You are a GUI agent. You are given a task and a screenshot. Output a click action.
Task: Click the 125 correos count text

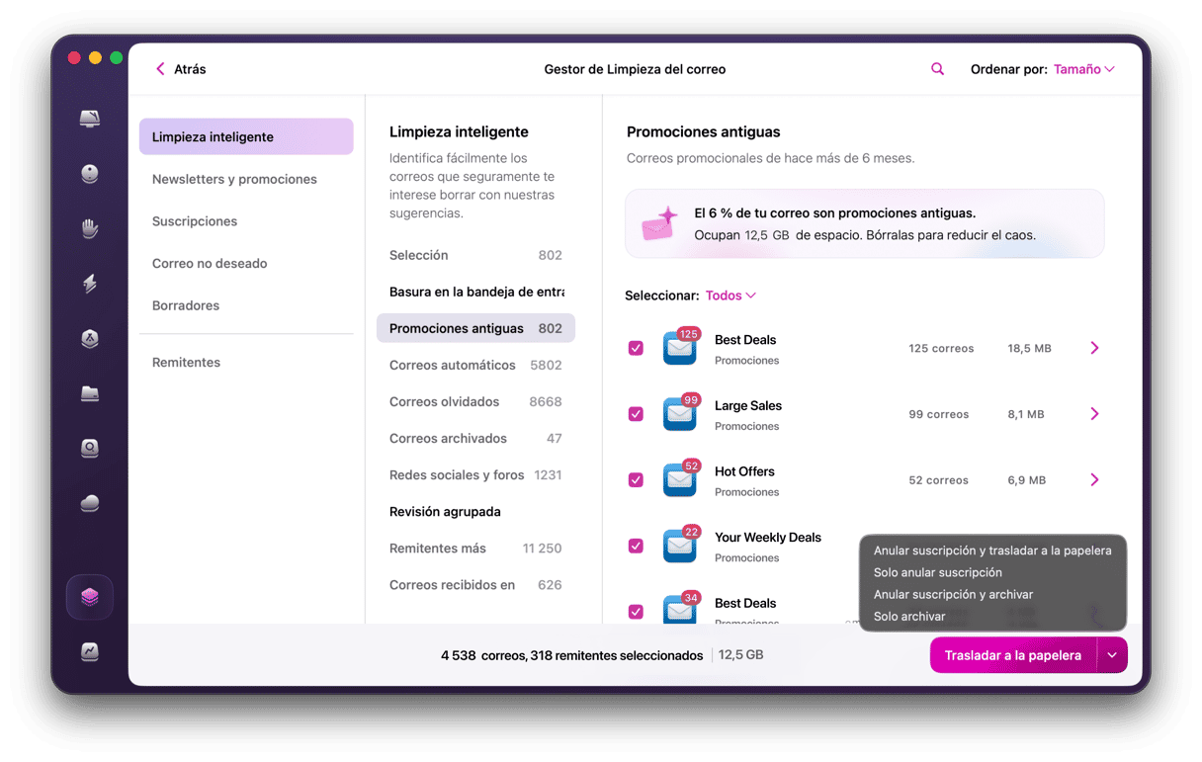coord(941,348)
